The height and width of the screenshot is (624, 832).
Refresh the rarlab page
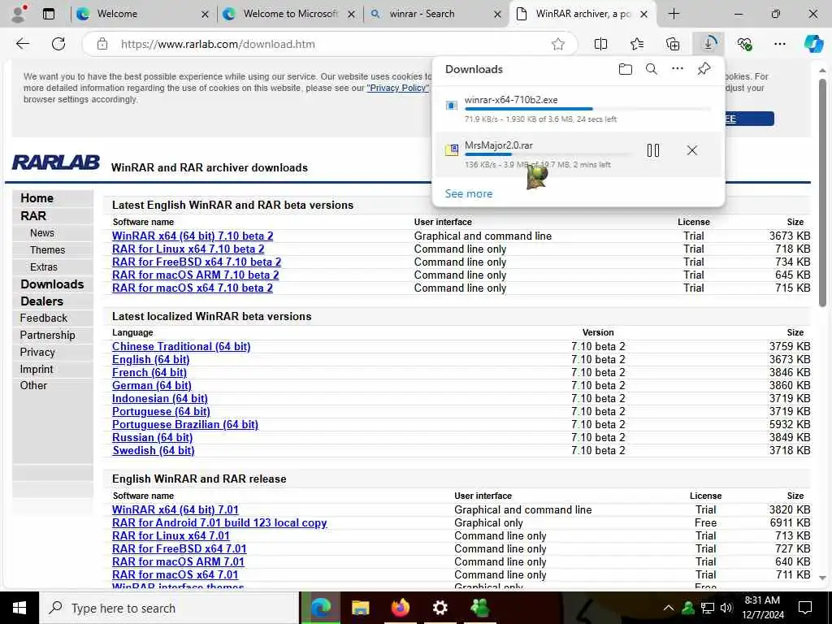click(58, 44)
